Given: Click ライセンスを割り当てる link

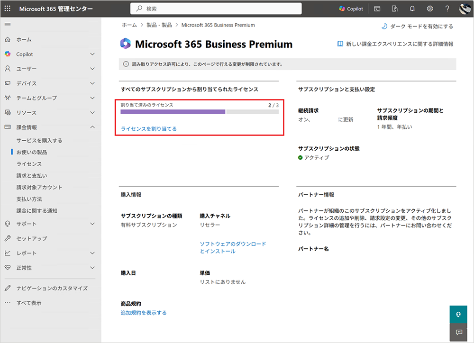Looking at the screenshot, I should click(x=149, y=129).
